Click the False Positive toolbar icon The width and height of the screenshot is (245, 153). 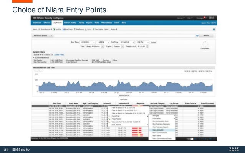pyautogui.click(x=94, y=29)
